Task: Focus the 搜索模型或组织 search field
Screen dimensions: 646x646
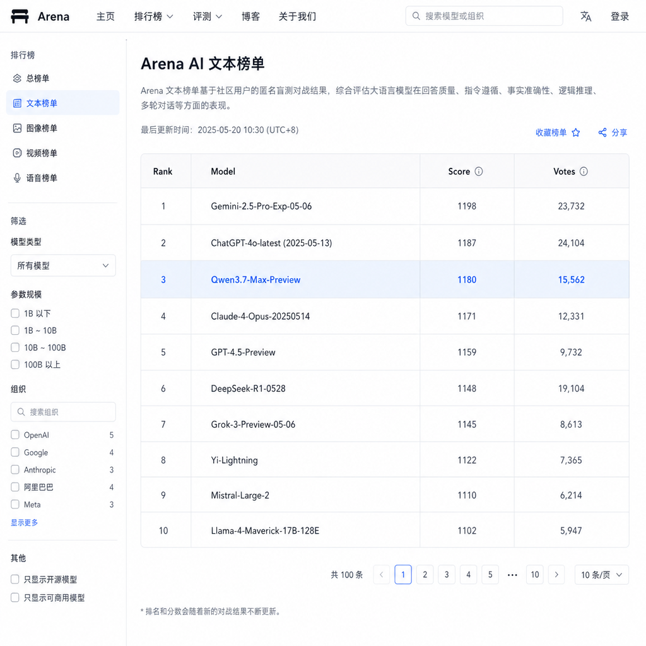Action: [x=484, y=16]
